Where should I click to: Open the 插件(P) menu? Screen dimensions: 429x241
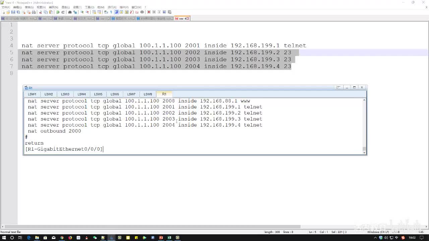[x=124, y=7]
